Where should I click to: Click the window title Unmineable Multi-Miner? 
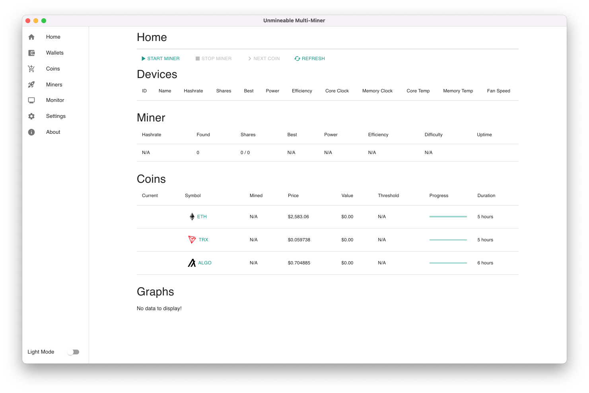coord(294,20)
